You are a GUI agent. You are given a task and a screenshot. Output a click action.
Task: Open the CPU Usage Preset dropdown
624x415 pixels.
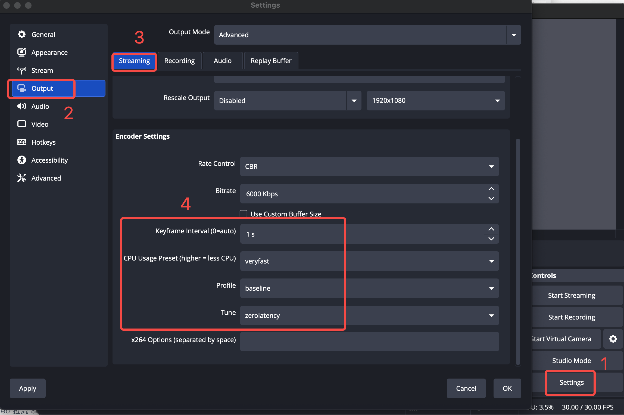click(369, 261)
